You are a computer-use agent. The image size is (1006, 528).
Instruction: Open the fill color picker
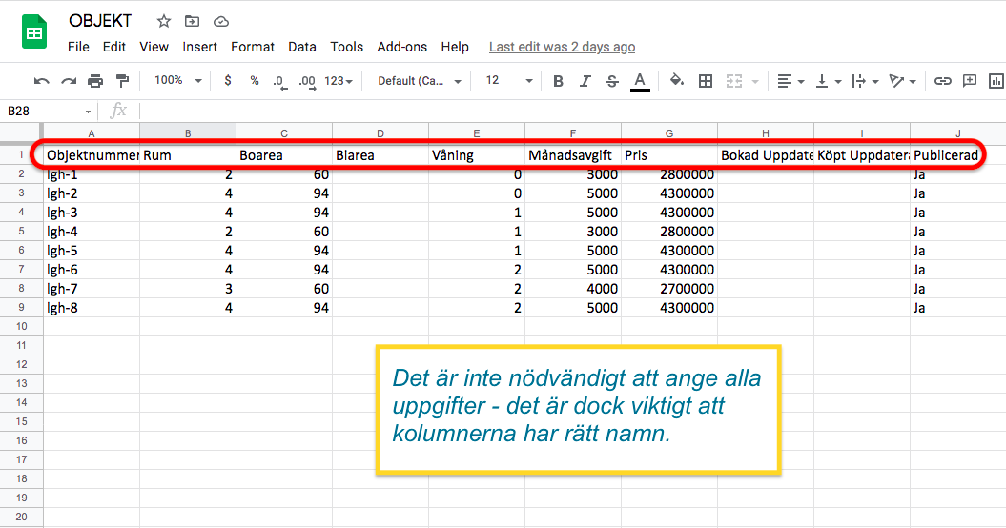click(x=677, y=81)
